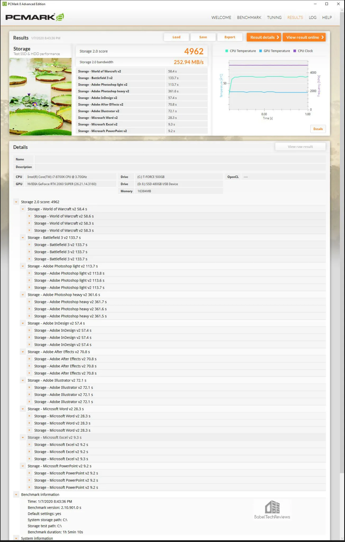Toggle CPU Temperature legend swatch

[x=227, y=51]
